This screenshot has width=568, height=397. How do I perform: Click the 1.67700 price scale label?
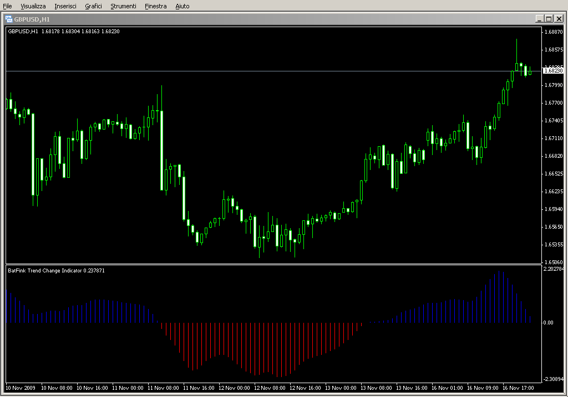click(x=554, y=102)
